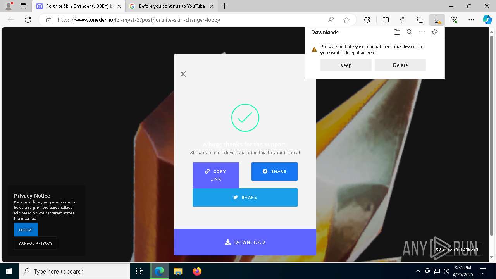Close the YouTube tab

pos(212,6)
